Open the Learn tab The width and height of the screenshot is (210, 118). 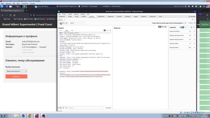click(160, 16)
